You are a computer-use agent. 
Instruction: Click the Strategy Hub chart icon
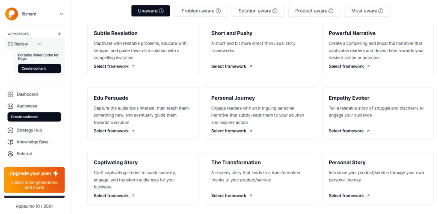pyautogui.click(x=11, y=130)
